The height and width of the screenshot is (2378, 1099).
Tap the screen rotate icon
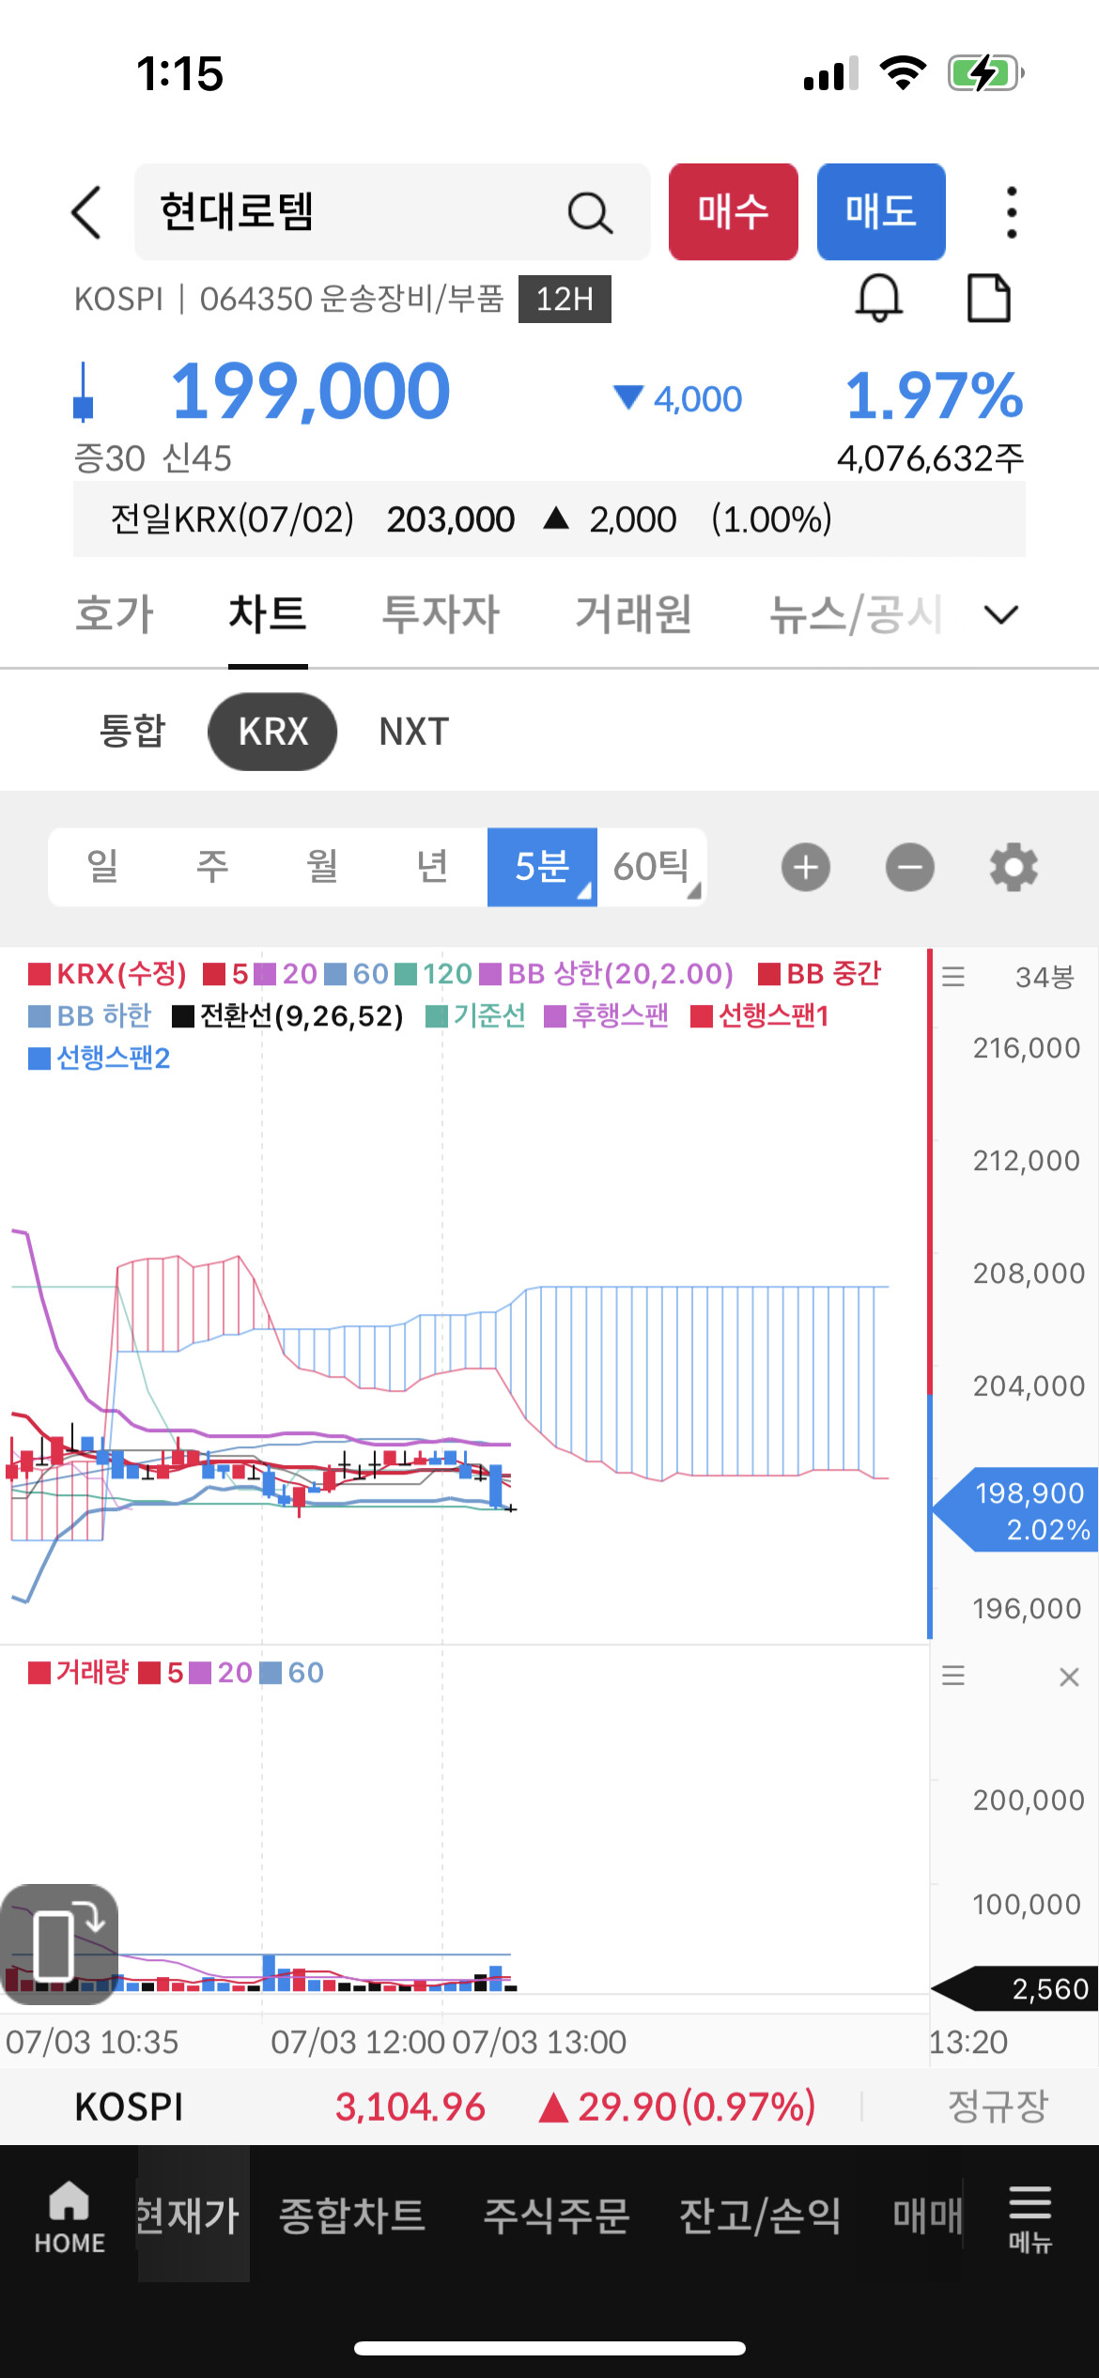[59, 1938]
